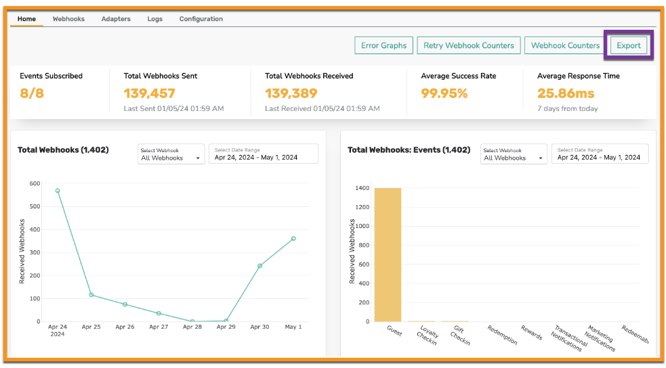
Task: Open the Configuration tab
Action: tap(201, 19)
